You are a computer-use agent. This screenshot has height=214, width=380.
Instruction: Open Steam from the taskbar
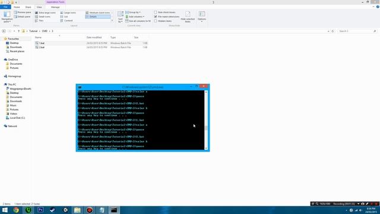(x=53, y=210)
